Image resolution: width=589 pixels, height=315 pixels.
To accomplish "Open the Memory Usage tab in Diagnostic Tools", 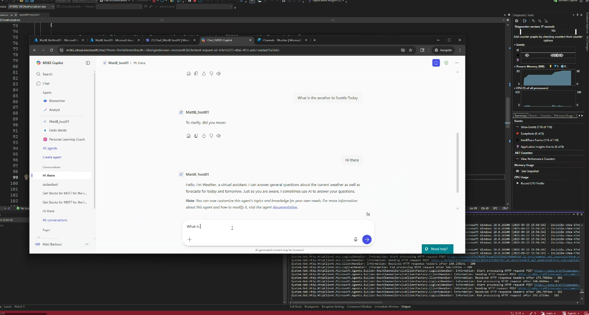I will (x=564, y=116).
